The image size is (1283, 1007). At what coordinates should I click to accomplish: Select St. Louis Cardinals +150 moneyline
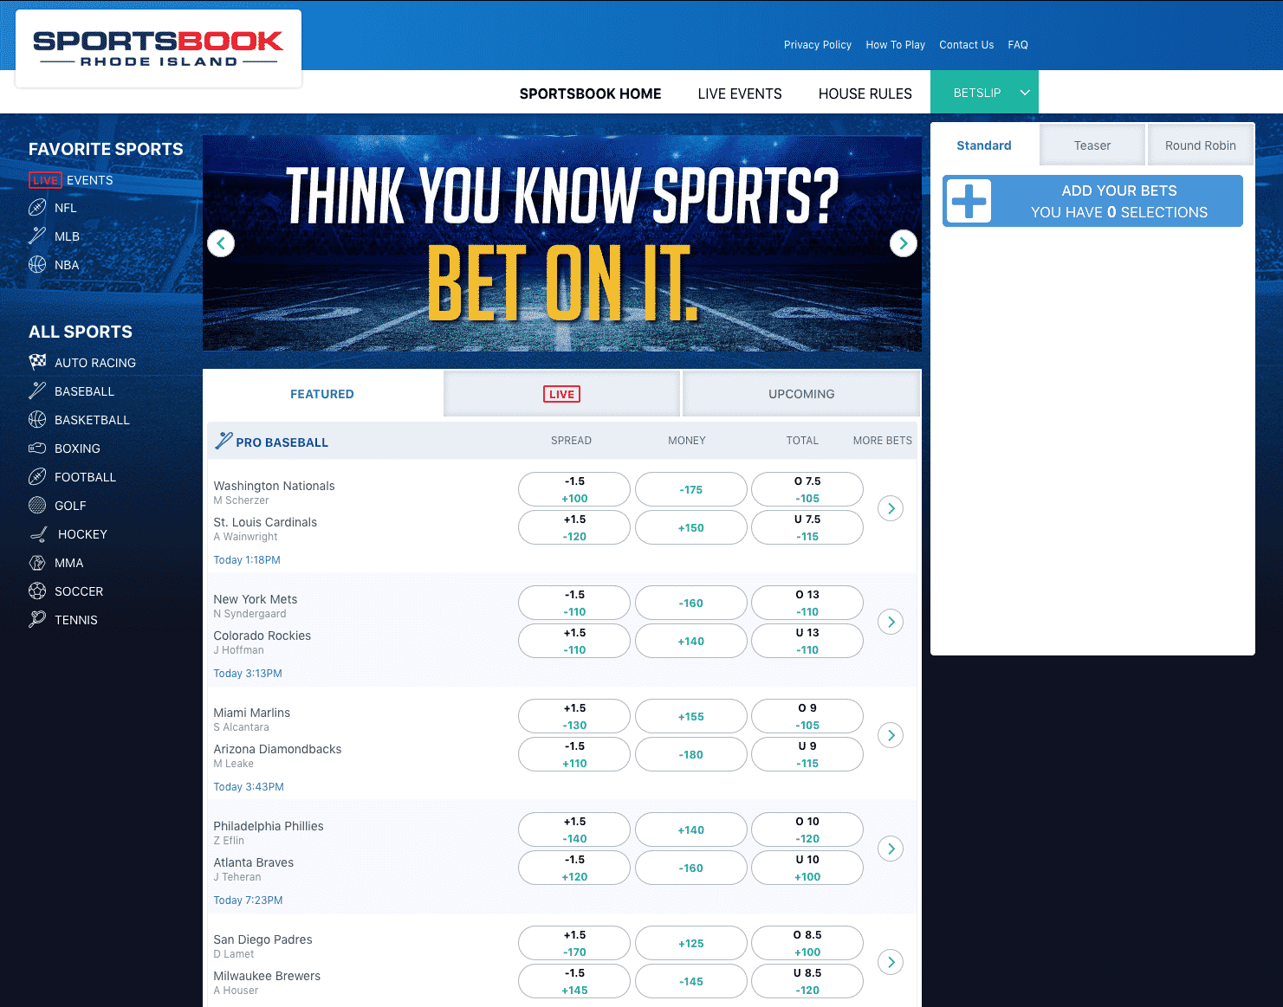(x=691, y=527)
